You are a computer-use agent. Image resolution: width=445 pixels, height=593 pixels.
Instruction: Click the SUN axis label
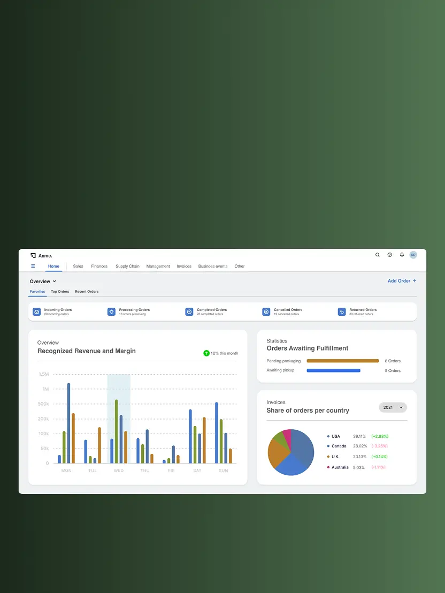click(x=224, y=471)
